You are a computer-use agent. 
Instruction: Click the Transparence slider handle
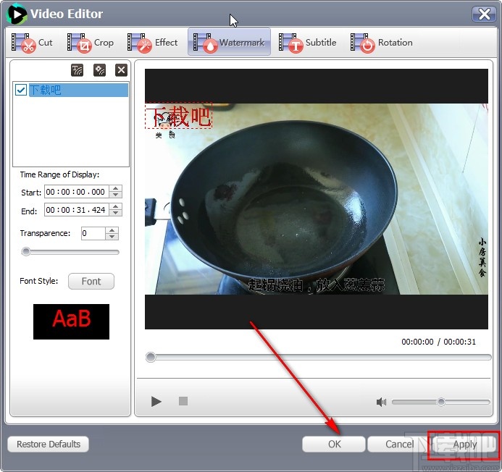(26, 252)
